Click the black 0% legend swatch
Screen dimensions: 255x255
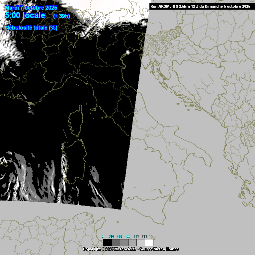point(108,242)
